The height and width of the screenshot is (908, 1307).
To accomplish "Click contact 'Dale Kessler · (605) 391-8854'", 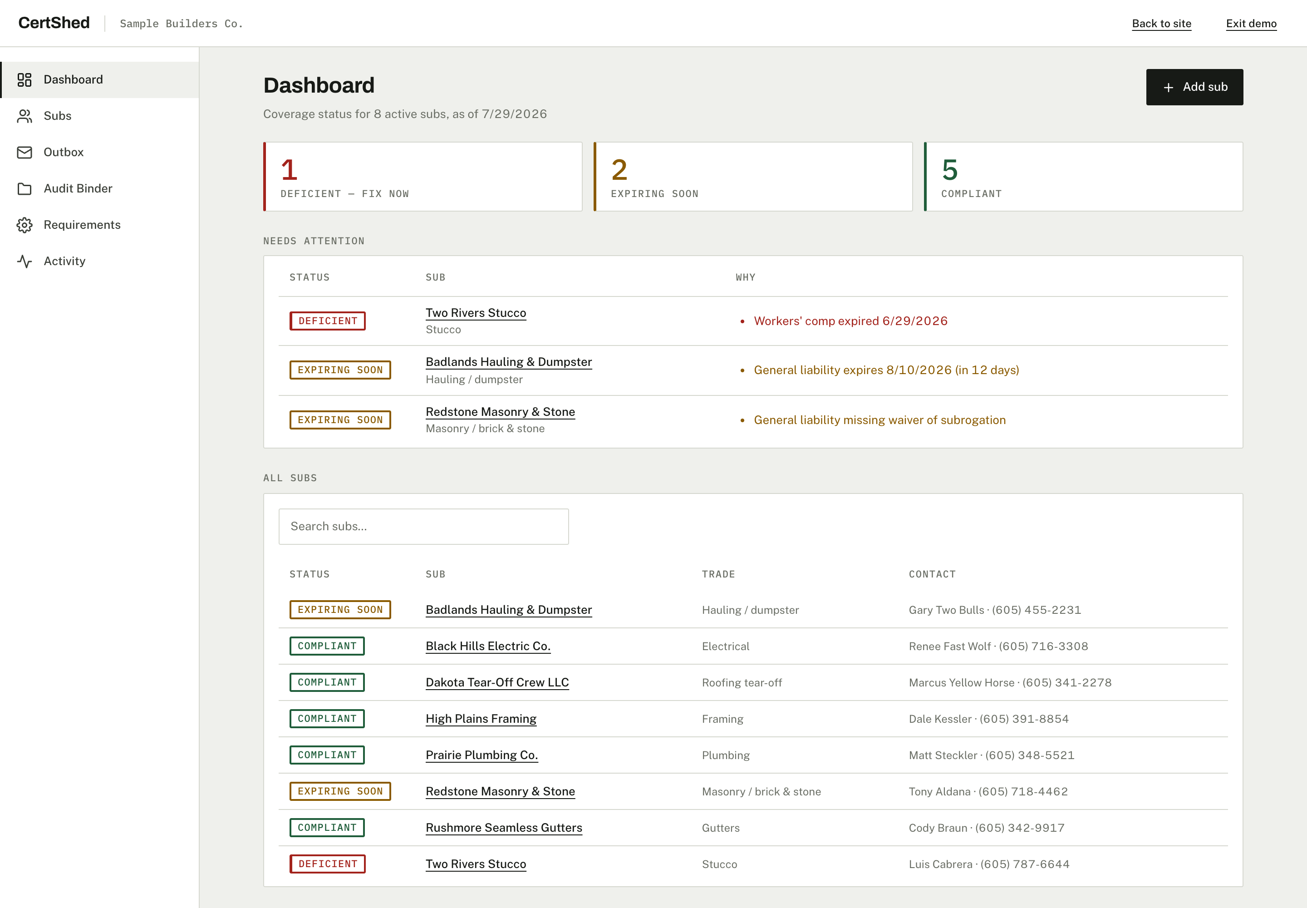I will (988, 719).
